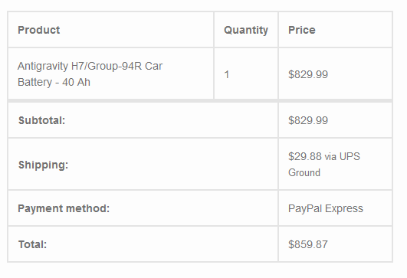The width and height of the screenshot is (407, 278).
Task: Click the Product column header
Action: coord(38,30)
